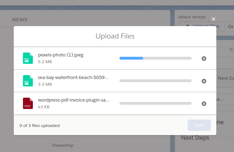
Task: Click the pexels-photo image file icon
Action: pyautogui.click(x=28, y=58)
